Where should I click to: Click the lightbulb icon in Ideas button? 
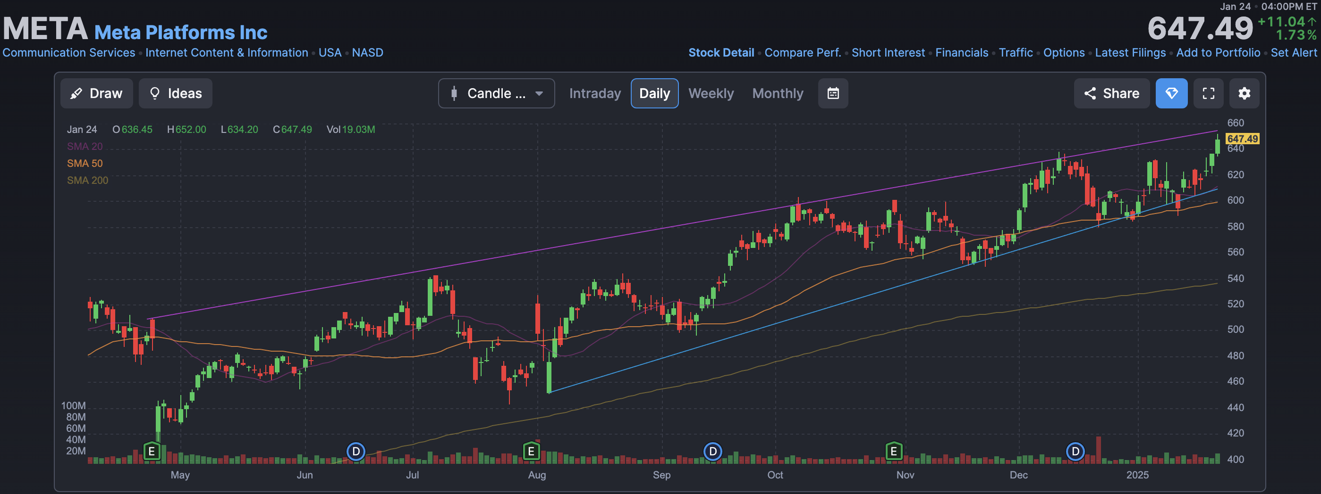pos(154,93)
